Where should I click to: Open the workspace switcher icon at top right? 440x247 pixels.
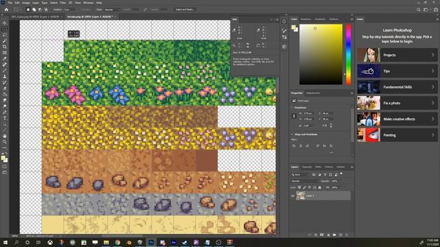pos(426,10)
